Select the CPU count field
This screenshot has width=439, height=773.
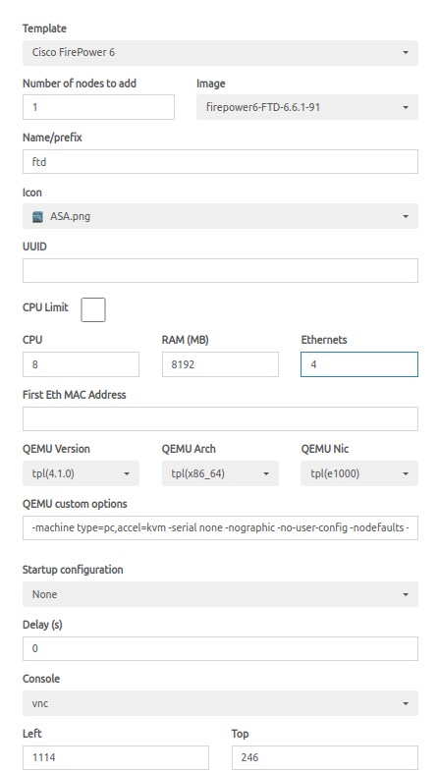[81, 364]
